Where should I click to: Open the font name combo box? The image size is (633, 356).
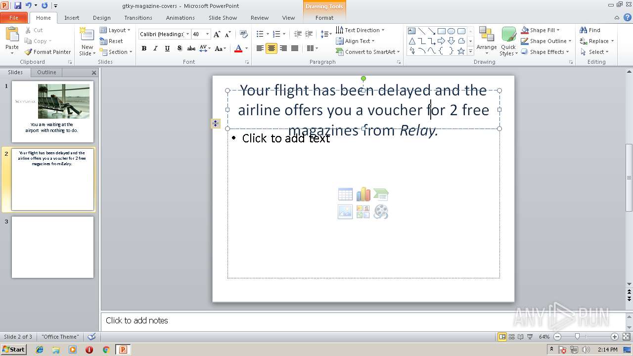point(164,34)
